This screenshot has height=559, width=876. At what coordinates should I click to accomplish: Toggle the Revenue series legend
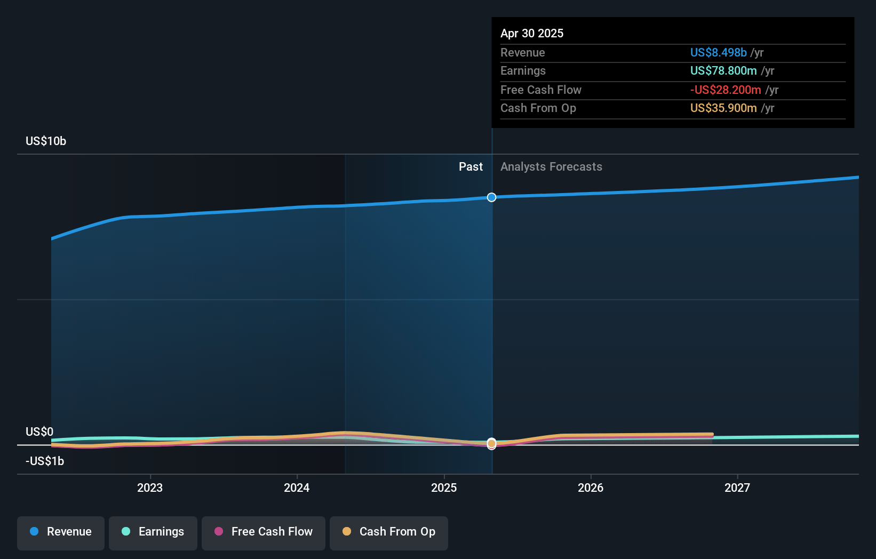point(61,533)
